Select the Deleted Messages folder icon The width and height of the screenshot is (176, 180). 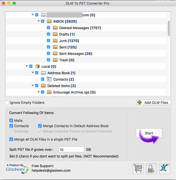(55, 28)
